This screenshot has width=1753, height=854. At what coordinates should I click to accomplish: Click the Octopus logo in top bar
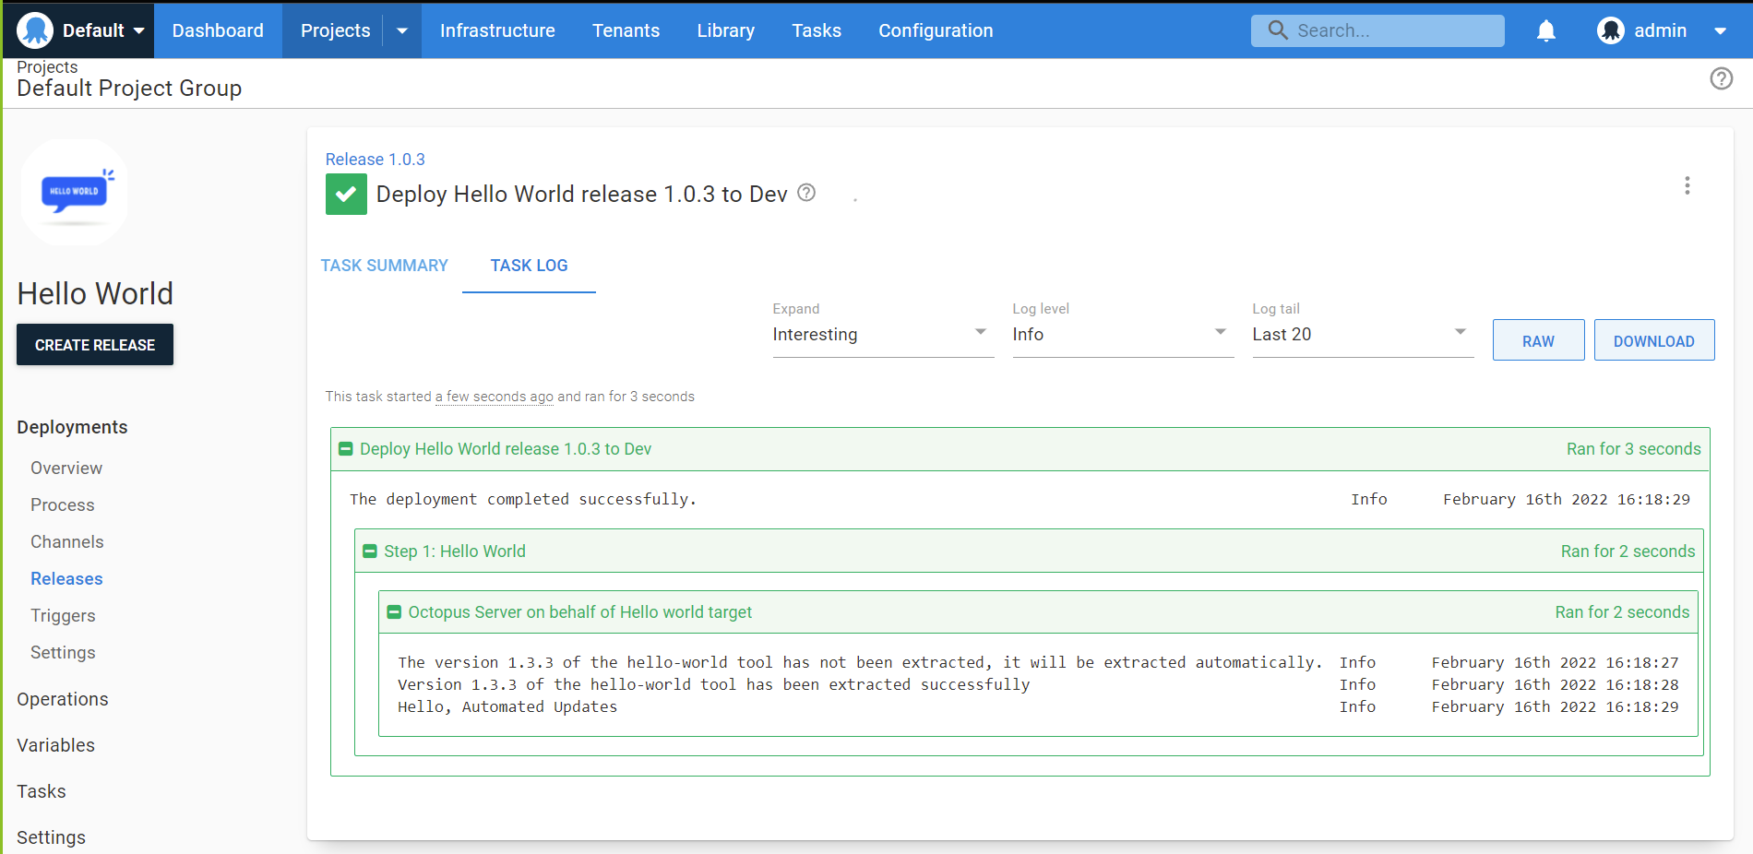(x=34, y=29)
